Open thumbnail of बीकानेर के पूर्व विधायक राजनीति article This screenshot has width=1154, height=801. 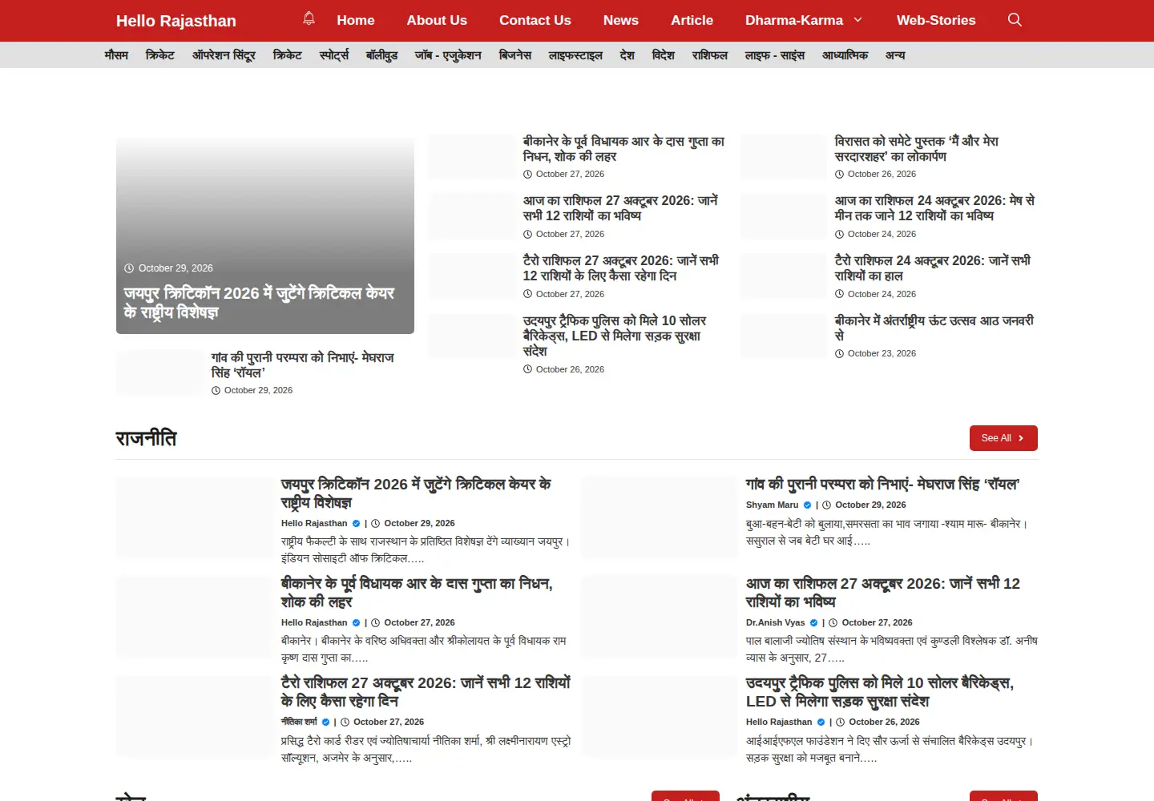(194, 617)
